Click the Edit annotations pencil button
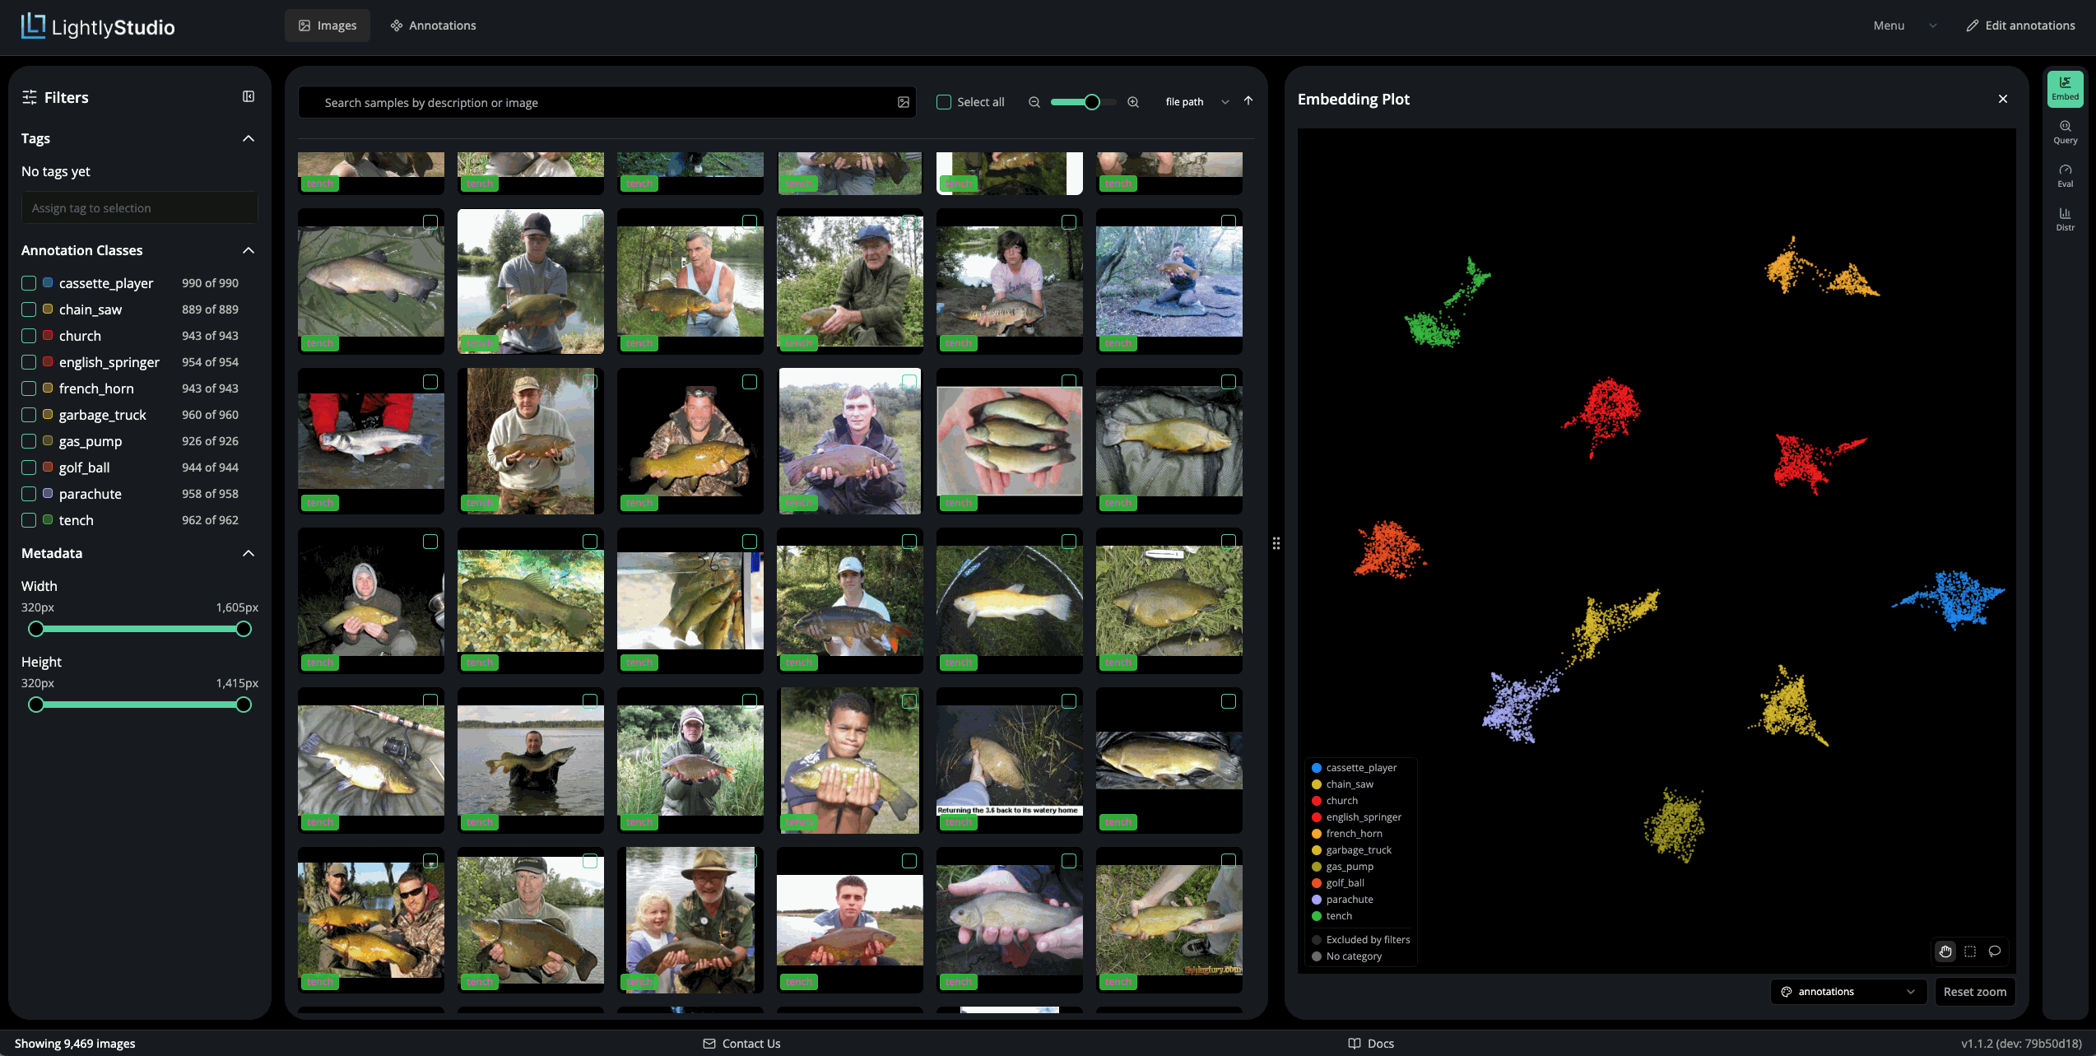The width and height of the screenshot is (2096, 1056). tap(2020, 26)
